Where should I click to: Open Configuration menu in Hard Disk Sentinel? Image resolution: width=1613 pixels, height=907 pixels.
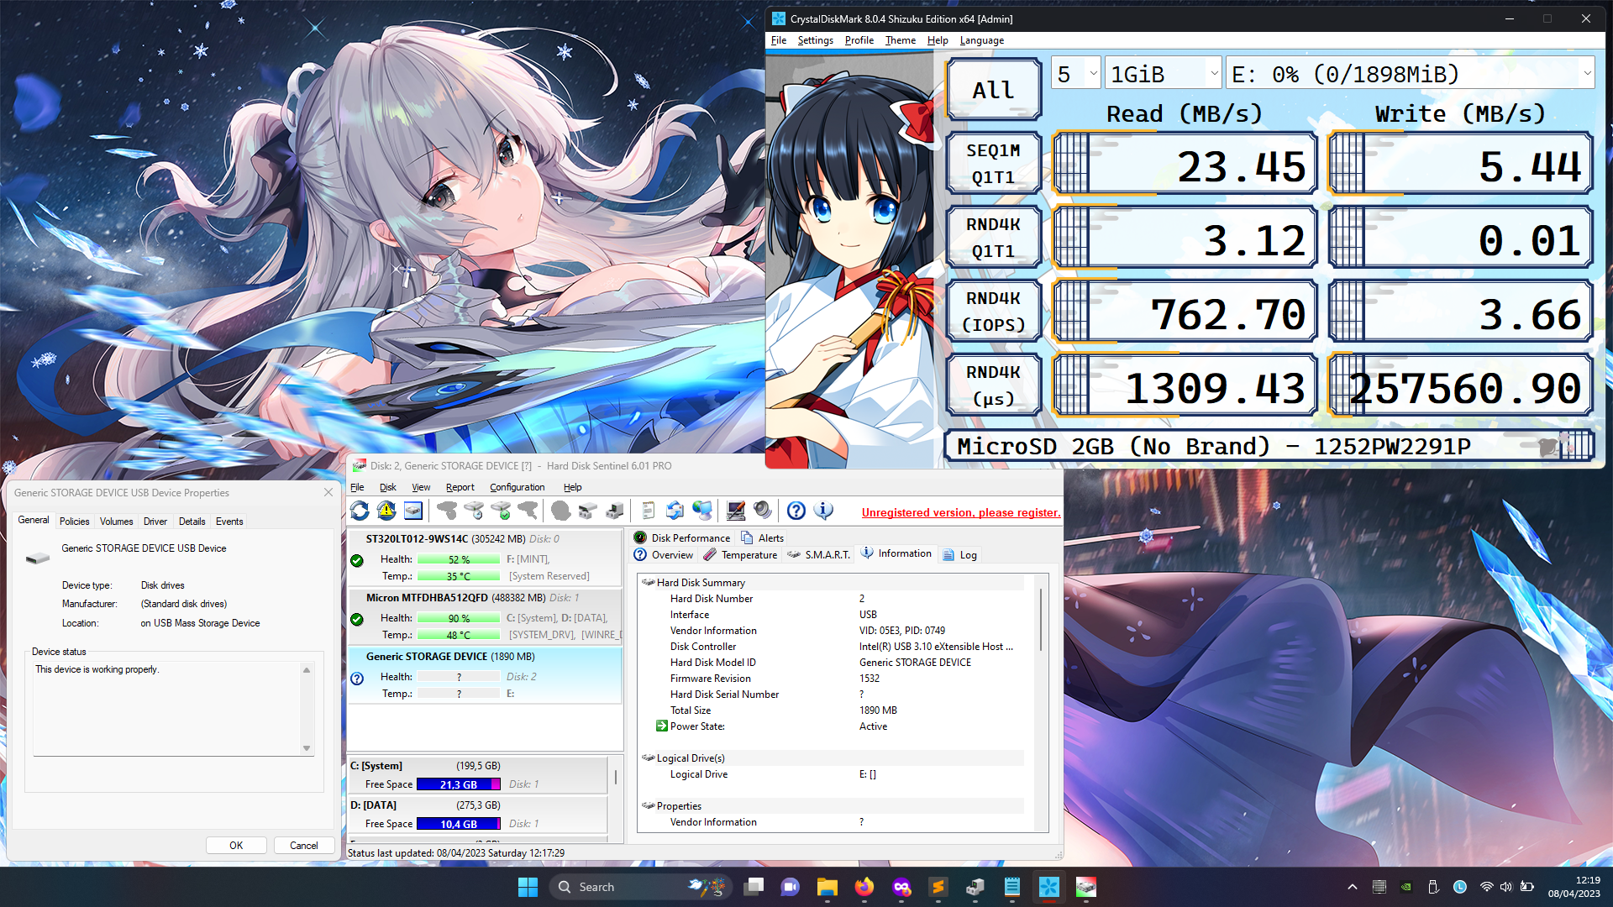517,487
